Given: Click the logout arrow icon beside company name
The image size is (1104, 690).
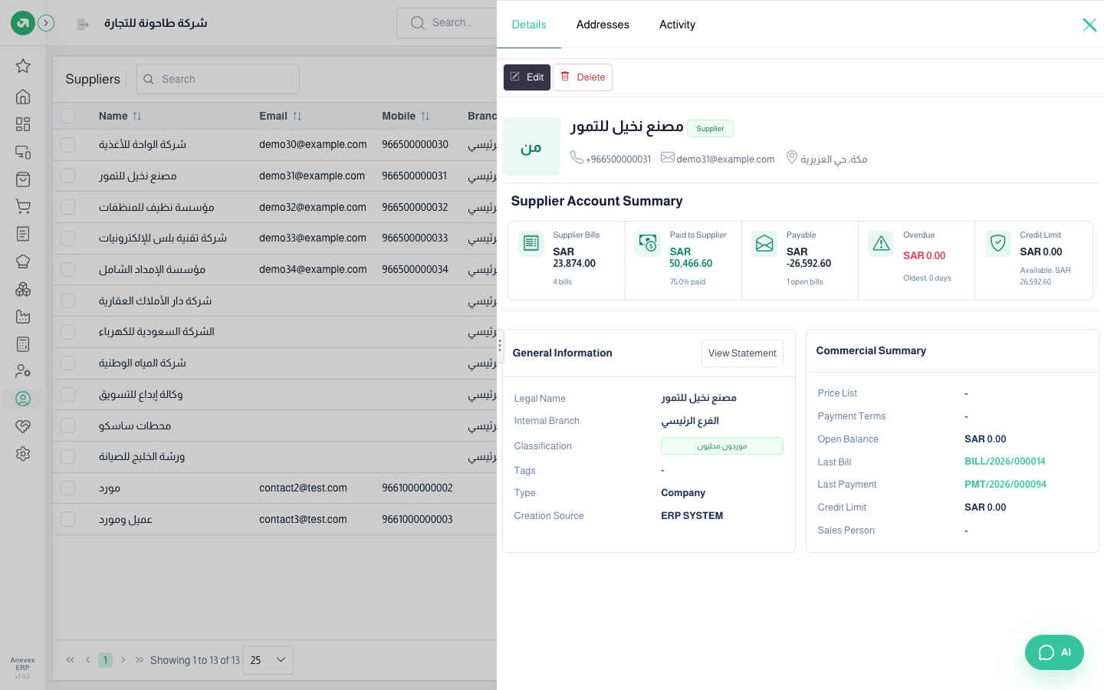Looking at the screenshot, I should (x=83, y=25).
